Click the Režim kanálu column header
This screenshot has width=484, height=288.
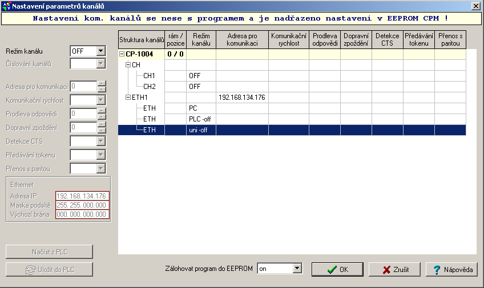[201, 39]
